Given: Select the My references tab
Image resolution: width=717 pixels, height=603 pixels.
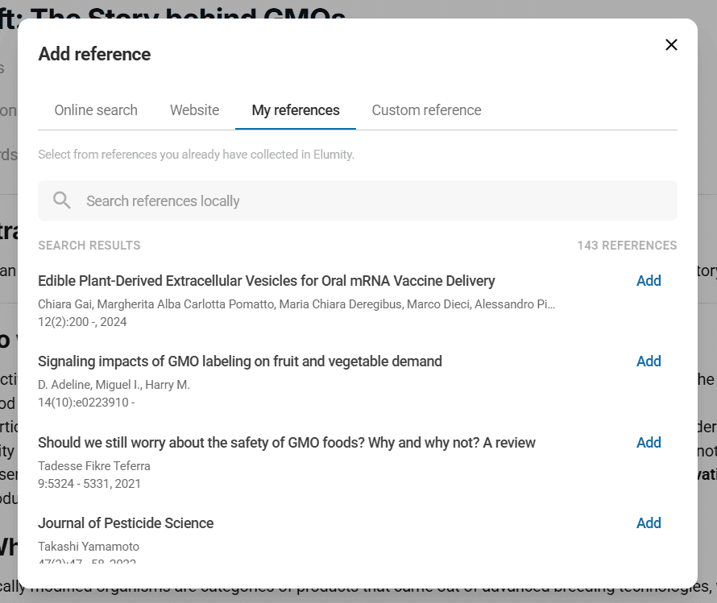Looking at the screenshot, I should click(296, 110).
